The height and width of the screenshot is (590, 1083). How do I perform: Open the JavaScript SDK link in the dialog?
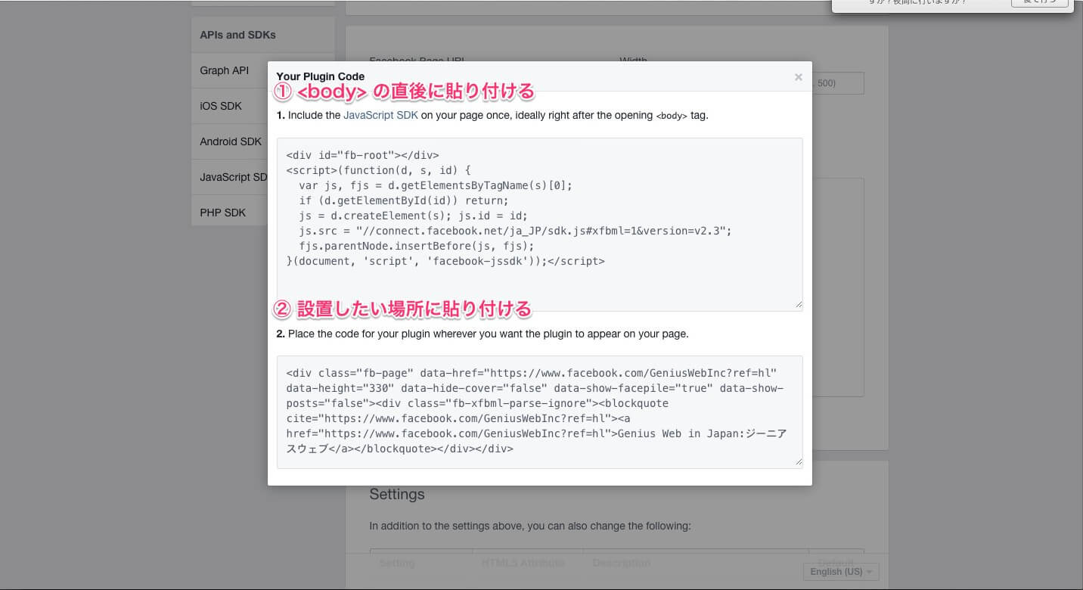[380, 116]
